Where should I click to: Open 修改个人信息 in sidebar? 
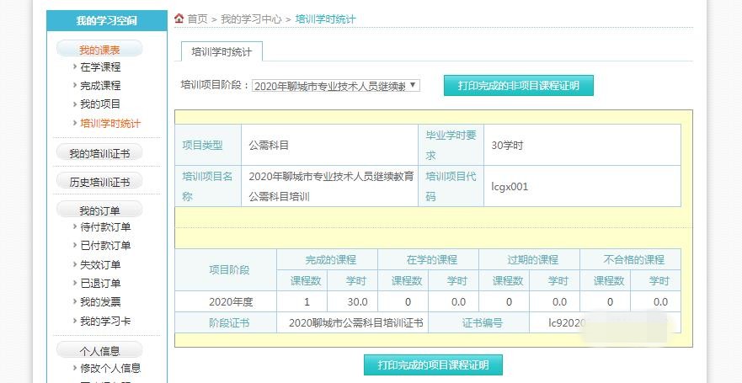(110, 368)
